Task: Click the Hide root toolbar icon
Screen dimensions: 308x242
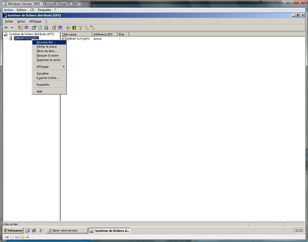Action: (86, 28)
